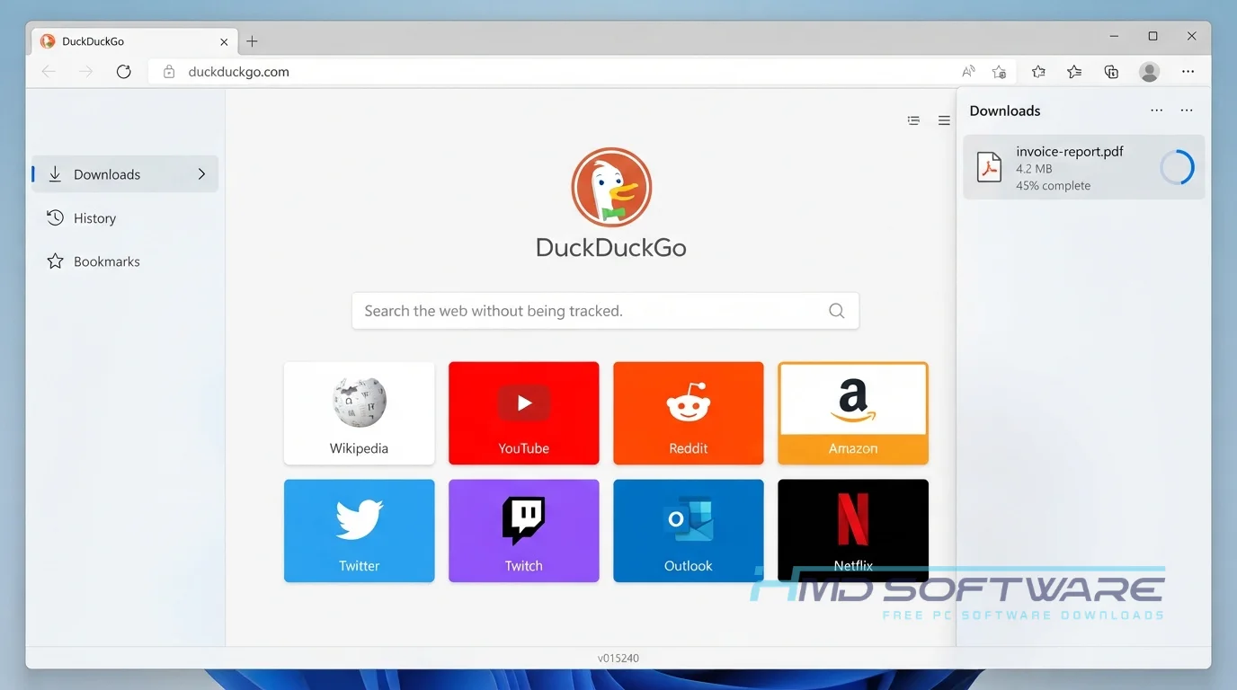Screen dimensions: 1237x690
Task: Open the Twitch shortcut tile
Action: pyautogui.click(x=523, y=531)
